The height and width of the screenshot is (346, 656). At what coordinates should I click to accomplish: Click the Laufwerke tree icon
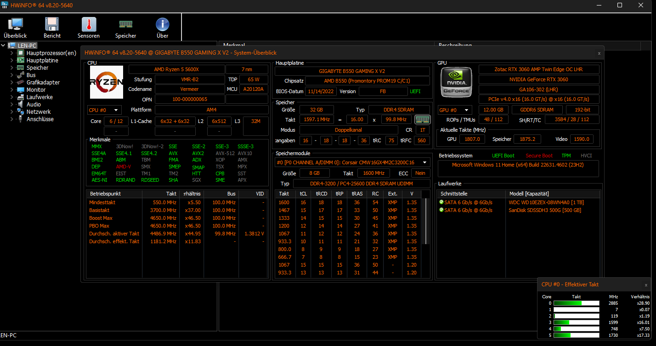(21, 97)
